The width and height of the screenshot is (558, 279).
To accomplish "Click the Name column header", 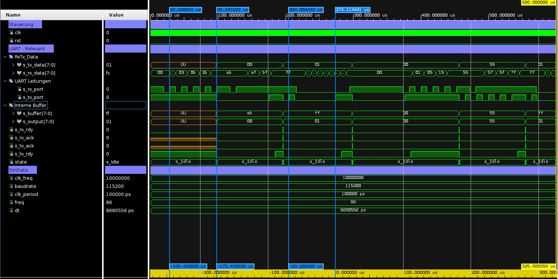I will click(x=51, y=15).
